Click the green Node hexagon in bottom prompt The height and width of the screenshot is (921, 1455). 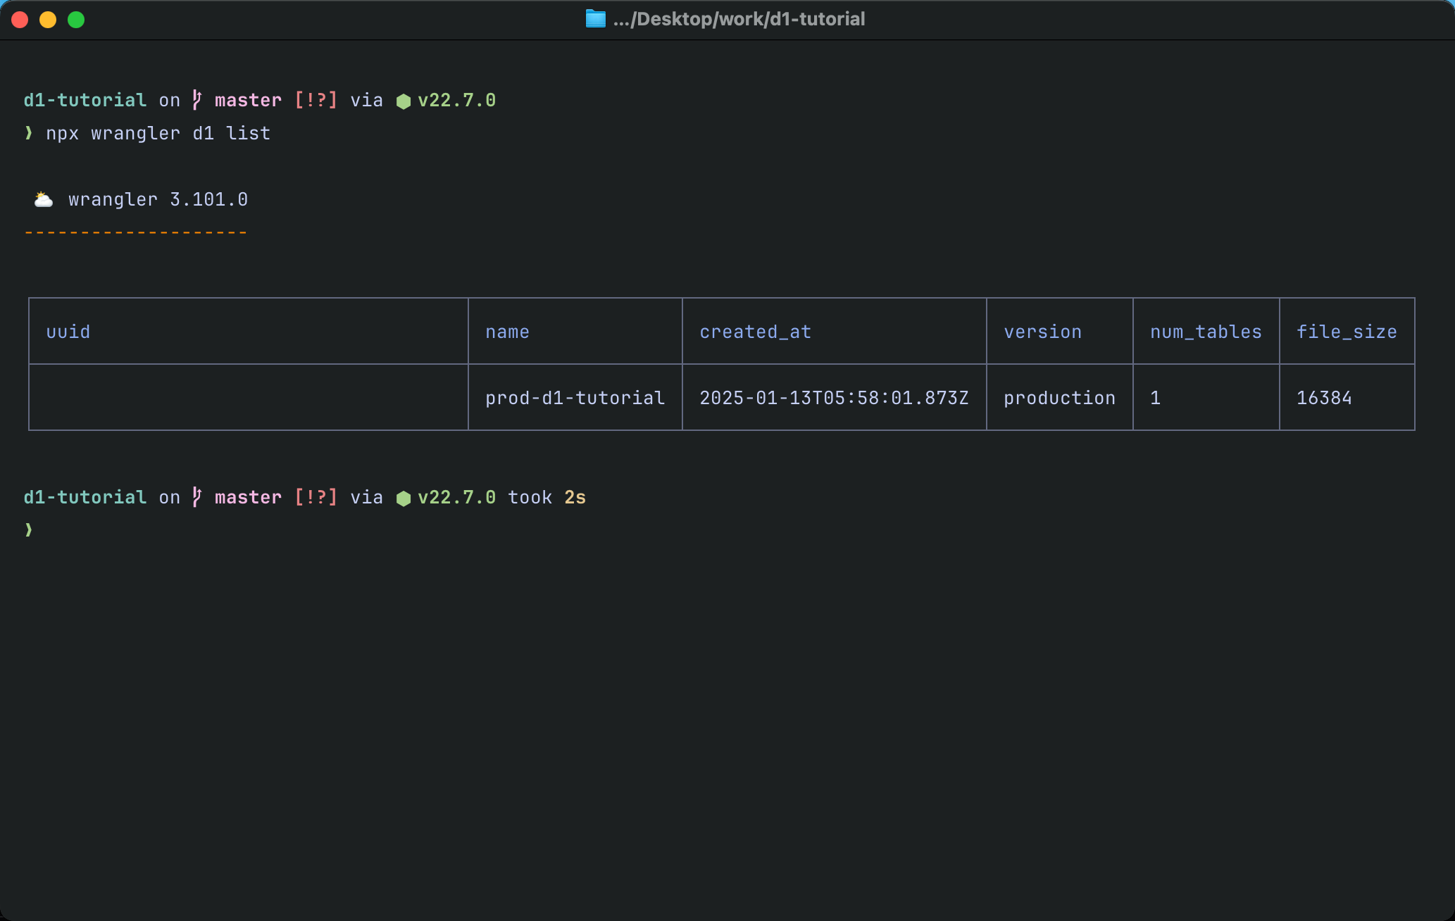coord(404,499)
